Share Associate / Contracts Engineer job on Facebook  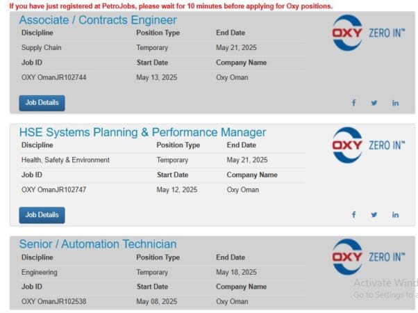pos(353,103)
